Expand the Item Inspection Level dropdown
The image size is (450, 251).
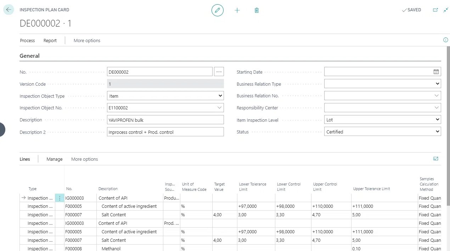tap(382, 120)
